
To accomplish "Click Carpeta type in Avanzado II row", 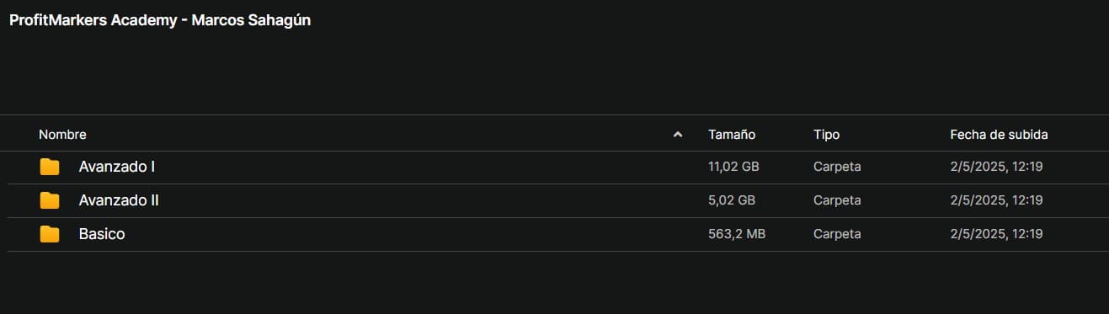I will click(837, 200).
